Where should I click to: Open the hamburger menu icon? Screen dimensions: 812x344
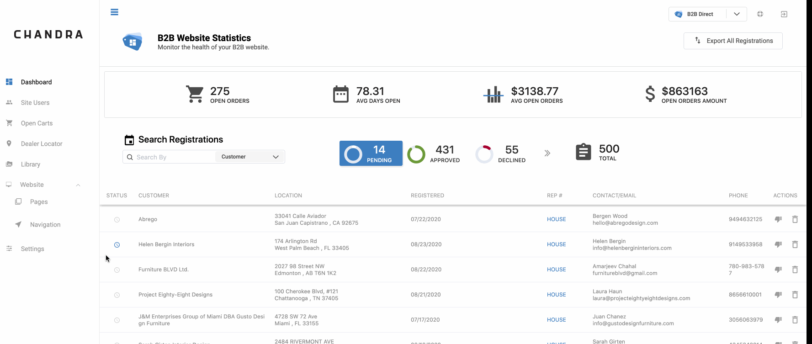click(x=114, y=12)
